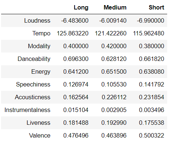Screen dimensions: 169x143
Task: Select the Danceability row label
Action: pos(34,59)
